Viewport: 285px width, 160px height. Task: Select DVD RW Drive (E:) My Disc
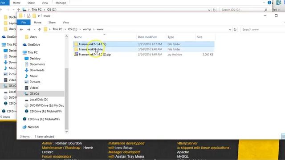tap(46, 105)
